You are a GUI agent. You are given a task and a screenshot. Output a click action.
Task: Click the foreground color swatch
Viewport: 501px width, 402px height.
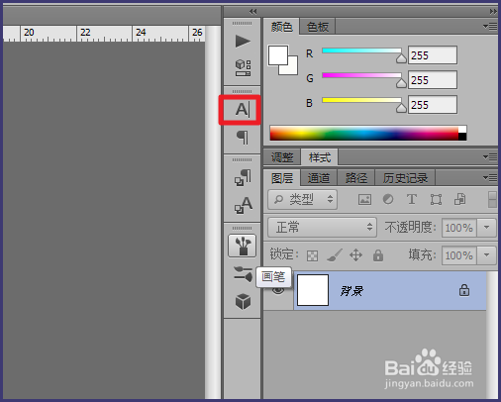point(278,55)
